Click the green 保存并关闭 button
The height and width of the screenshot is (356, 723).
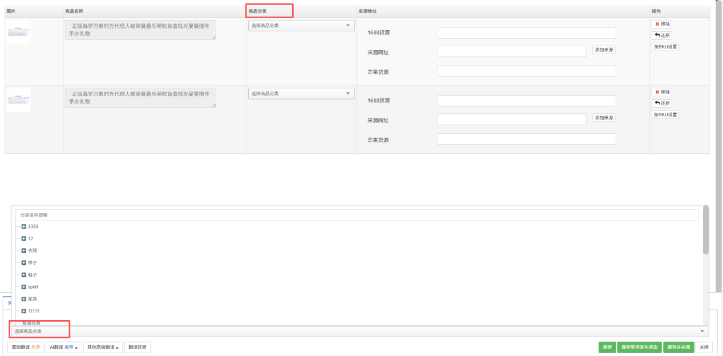point(678,347)
